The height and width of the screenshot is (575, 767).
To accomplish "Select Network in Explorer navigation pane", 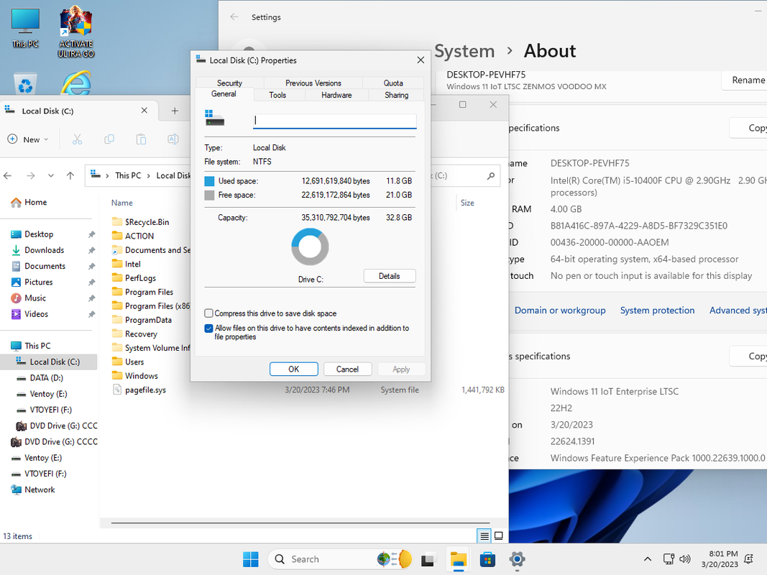I will [40, 490].
